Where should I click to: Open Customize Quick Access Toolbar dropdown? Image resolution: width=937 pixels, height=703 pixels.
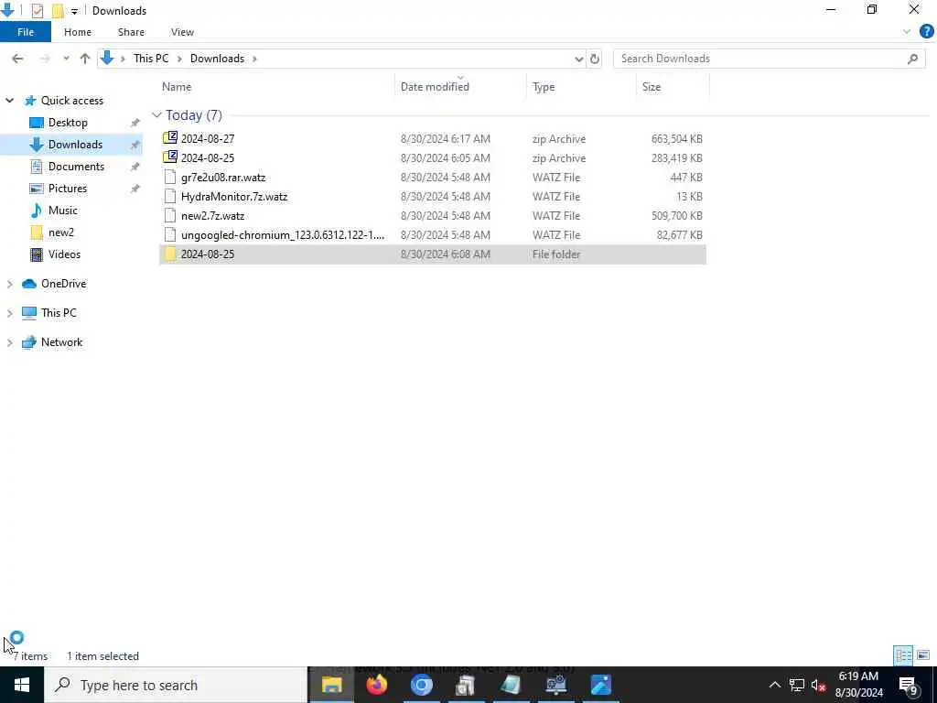coord(74,11)
